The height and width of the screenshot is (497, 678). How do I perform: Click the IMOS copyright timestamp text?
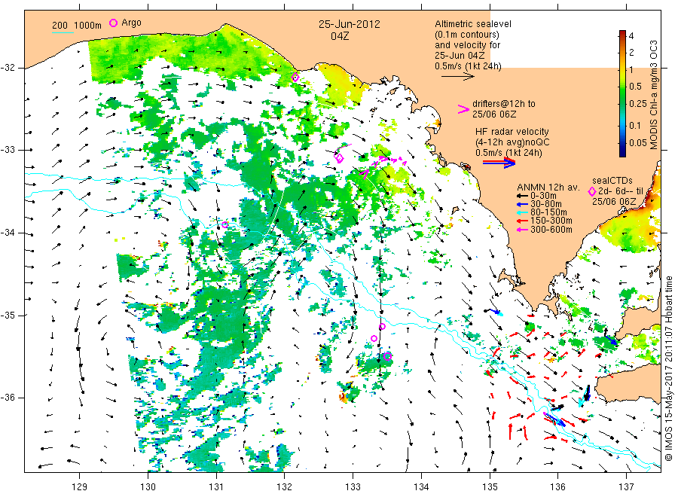668,368
